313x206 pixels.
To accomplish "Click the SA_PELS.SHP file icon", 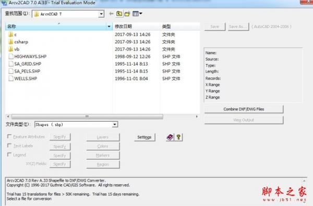I will [11, 71].
